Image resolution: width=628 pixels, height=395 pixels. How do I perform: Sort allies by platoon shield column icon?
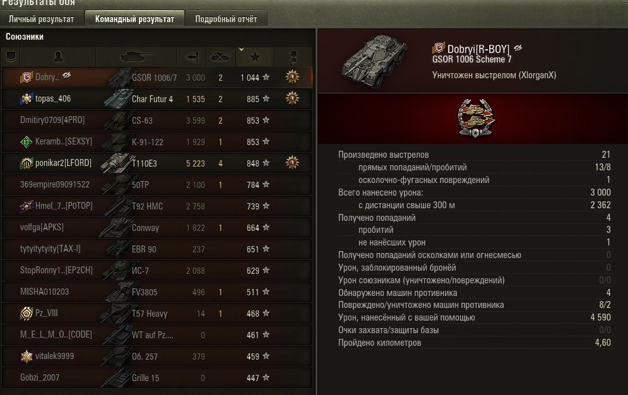11,57
